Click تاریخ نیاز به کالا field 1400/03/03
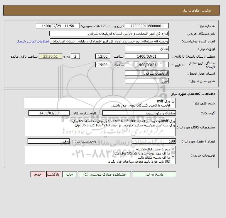 point(49,113)
